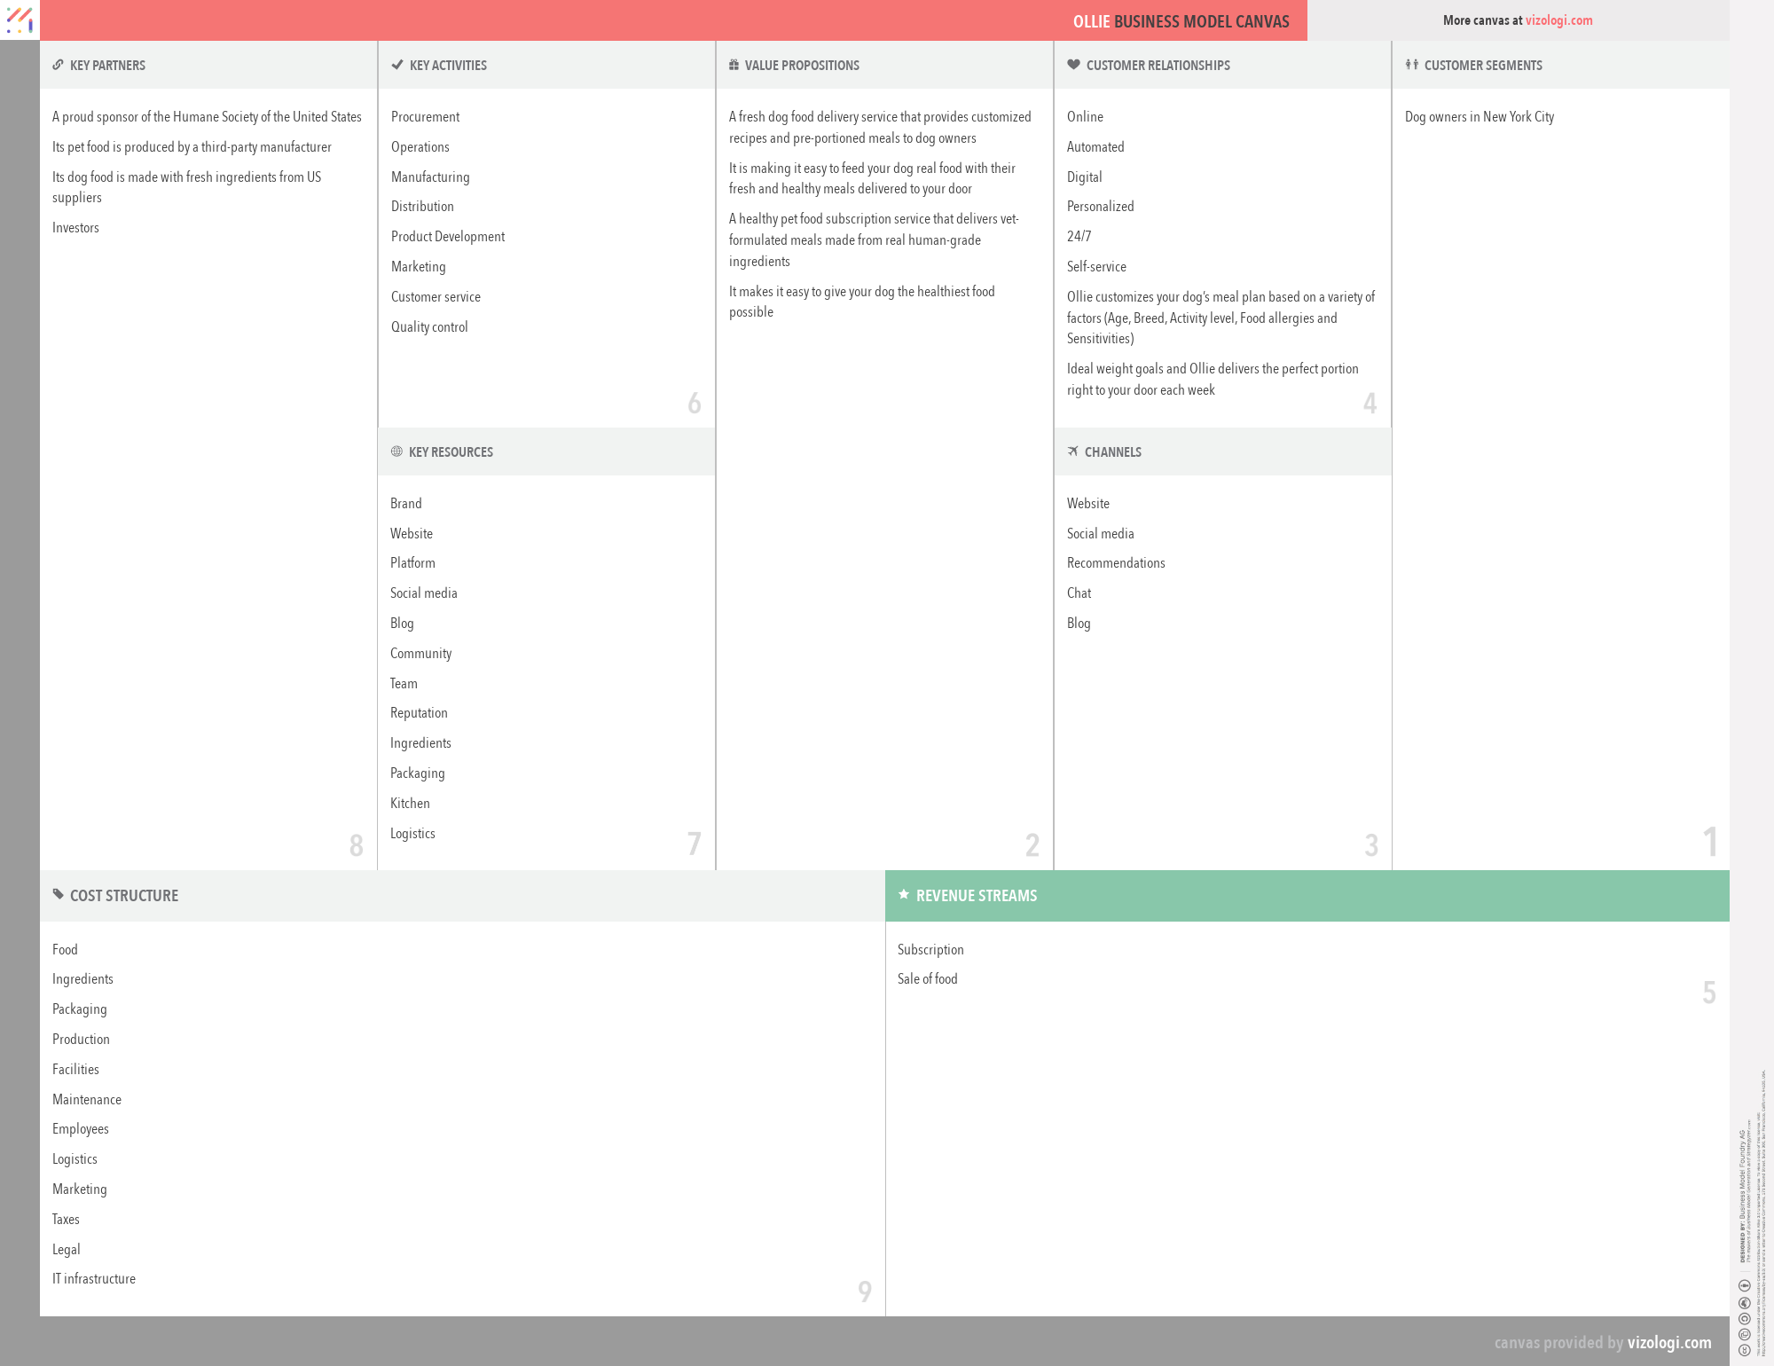Open the footer vizologi.com link
Screen dimensions: 1774x1366
click(x=1668, y=1342)
